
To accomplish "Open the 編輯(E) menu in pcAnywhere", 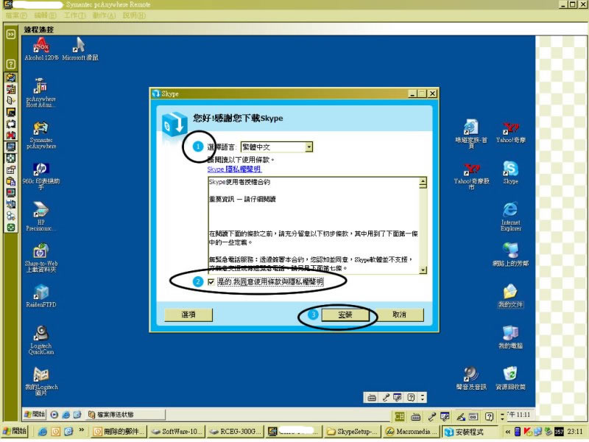I will [x=45, y=15].
